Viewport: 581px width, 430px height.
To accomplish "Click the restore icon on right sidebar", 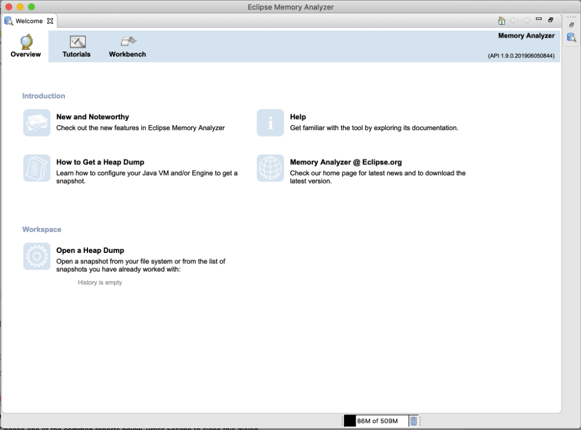I will point(571,25).
